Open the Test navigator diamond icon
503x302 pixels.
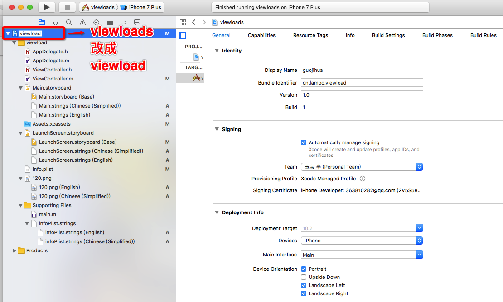click(96, 22)
